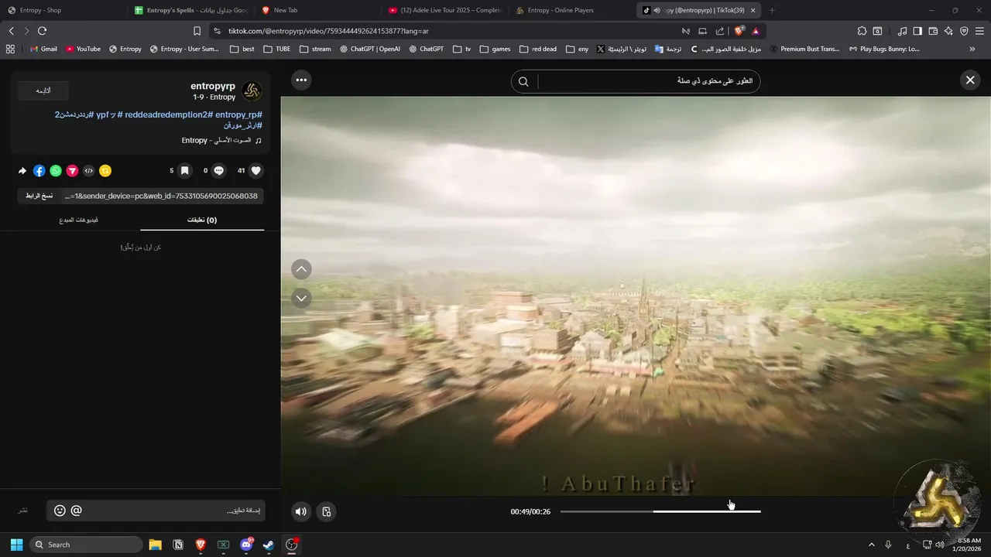This screenshot has width=991, height=557.
Task: Reload the page
Action: [x=43, y=31]
